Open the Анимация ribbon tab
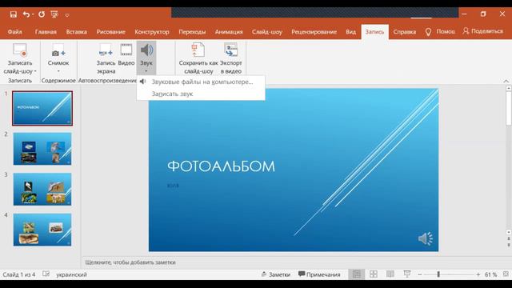512x288 pixels. tap(229, 32)
